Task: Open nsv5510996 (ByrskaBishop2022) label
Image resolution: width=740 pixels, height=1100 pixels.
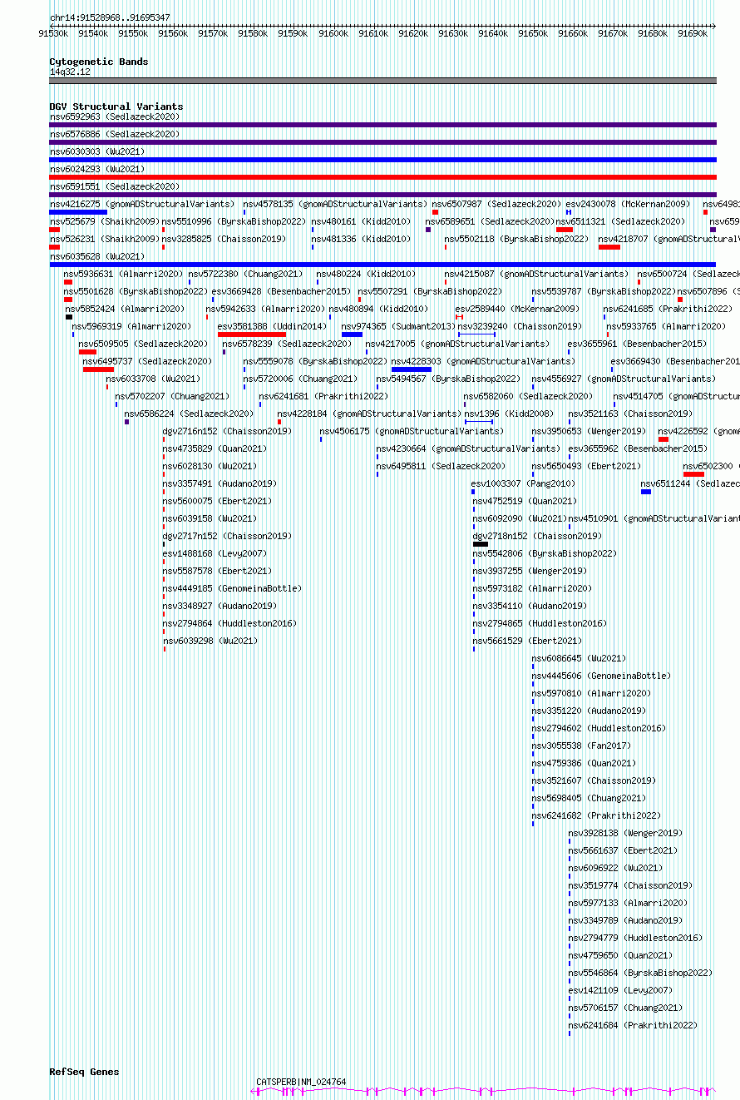Action: point(234,221)
